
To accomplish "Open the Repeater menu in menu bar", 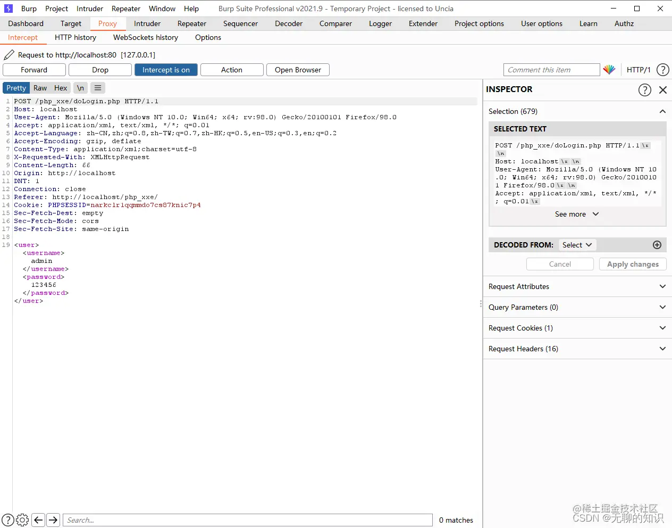I will [x=126, y=9].
